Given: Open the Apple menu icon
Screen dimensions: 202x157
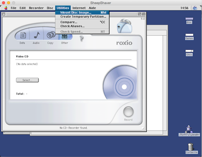Looking at the screenshot, I should click(x=6, y=8).
